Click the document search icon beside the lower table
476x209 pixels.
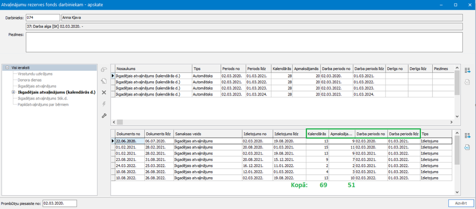pyautogui.click(x=467, y=147)
